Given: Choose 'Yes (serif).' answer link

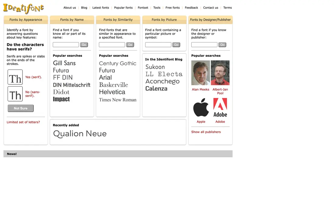Looking at the screenshot, I should tap(33, 77).
